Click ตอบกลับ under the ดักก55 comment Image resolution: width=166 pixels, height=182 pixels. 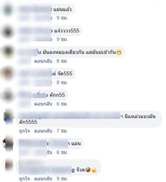pyautogui.click(x=43, y=104)
